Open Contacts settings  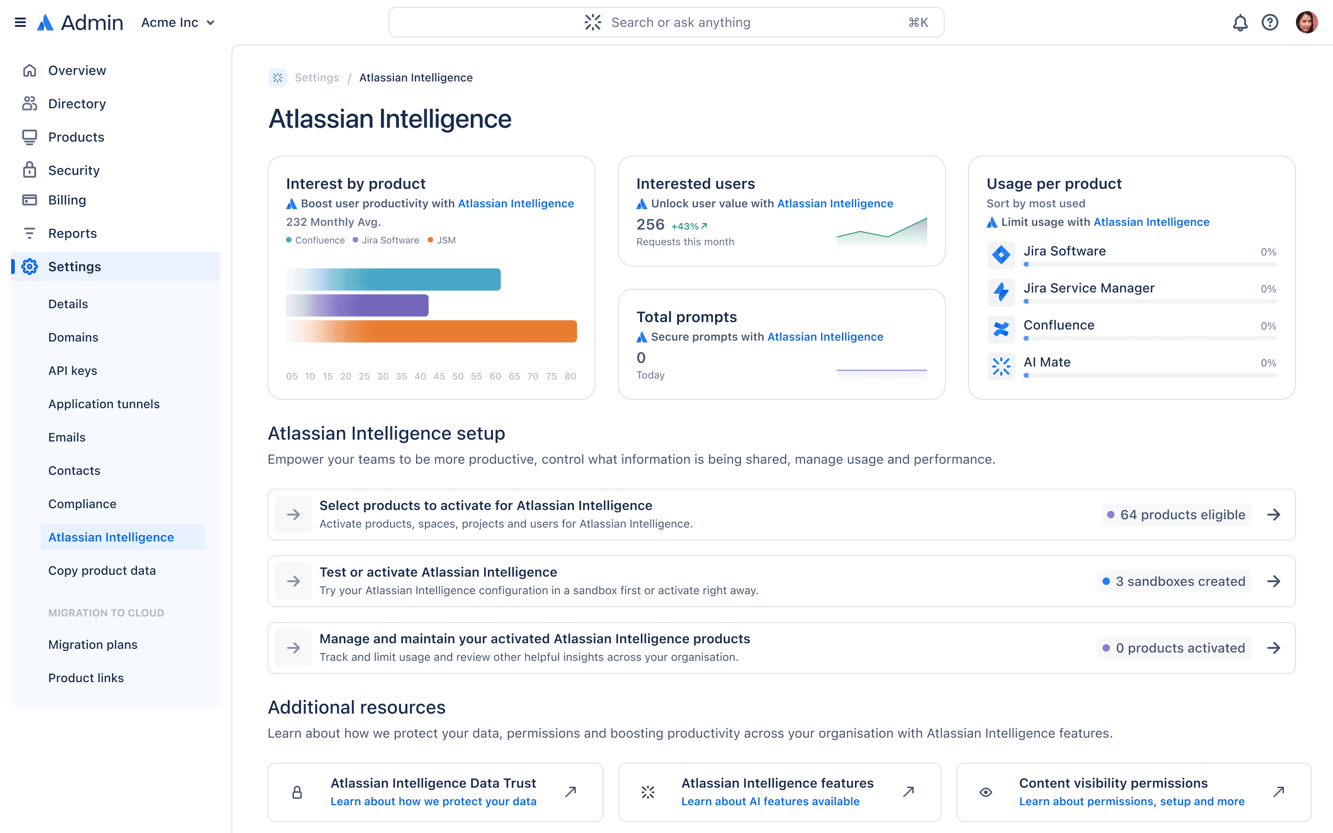click(75, 471)
